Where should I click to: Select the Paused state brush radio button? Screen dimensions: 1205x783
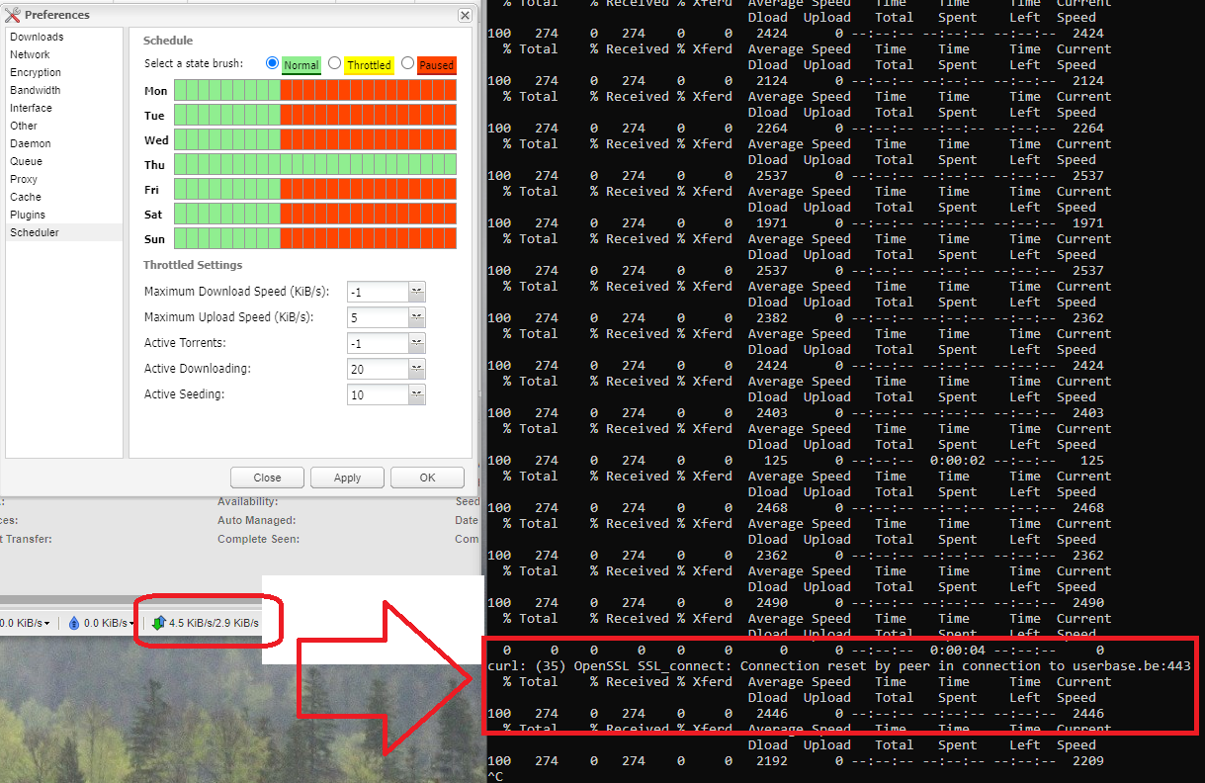407,63
